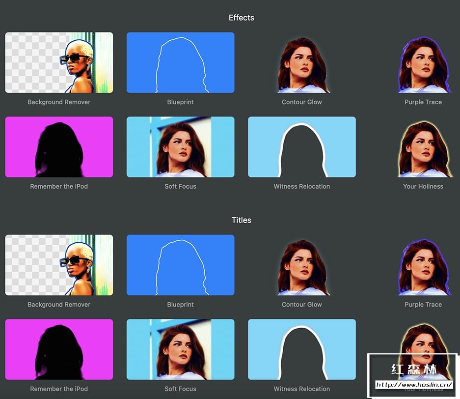
Task: Click 'Purple Trace' label under Effects
Action: [423, 102]
